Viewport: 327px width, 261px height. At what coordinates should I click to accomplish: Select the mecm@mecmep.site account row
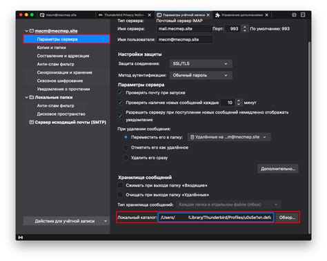[56, 31]
